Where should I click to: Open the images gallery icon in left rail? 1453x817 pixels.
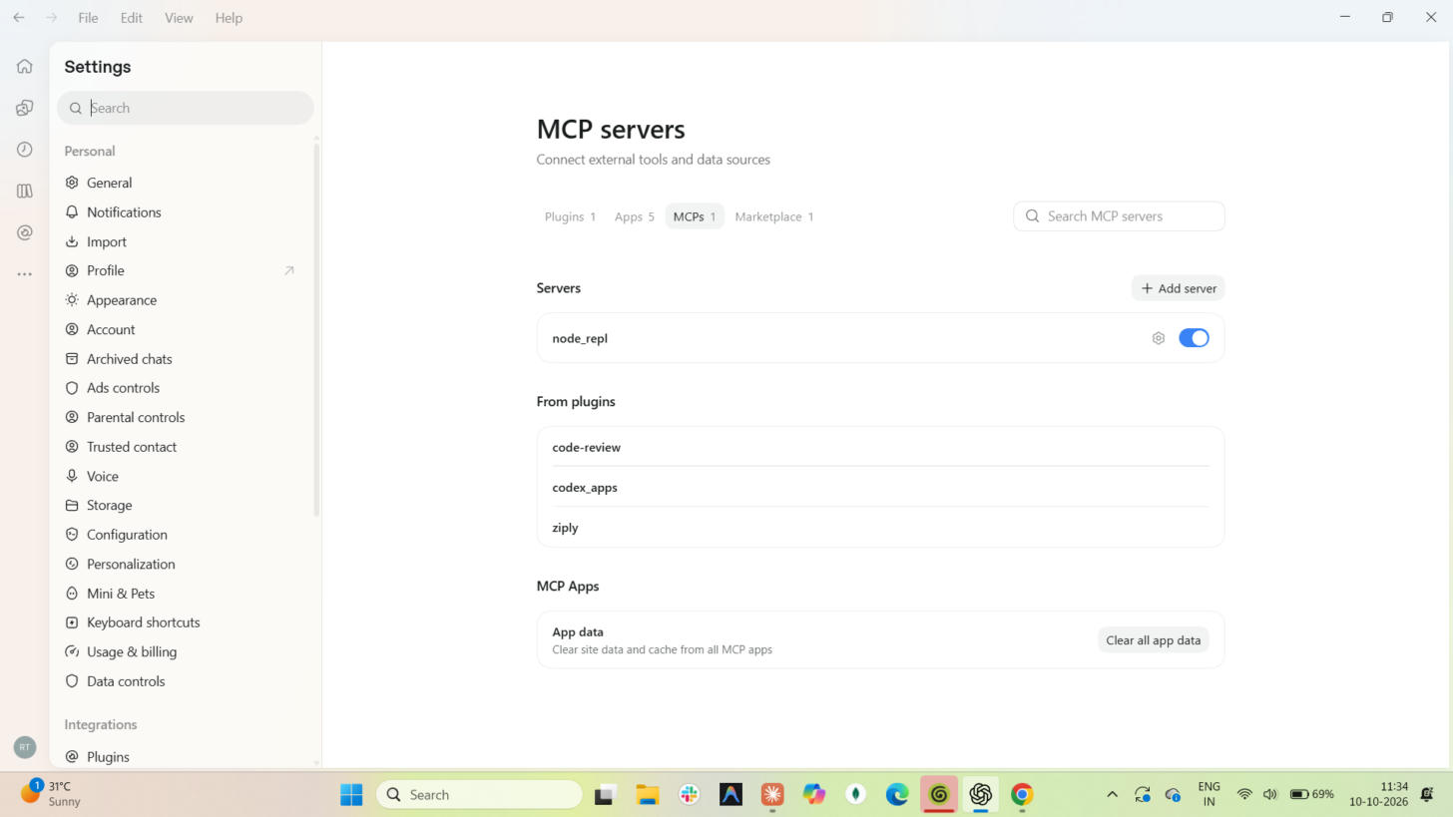pos(25,108)
